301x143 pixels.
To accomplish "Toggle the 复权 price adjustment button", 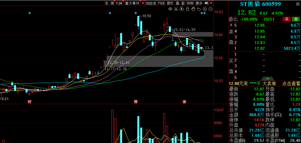I will pyautogui.click(x=170, y=3).
